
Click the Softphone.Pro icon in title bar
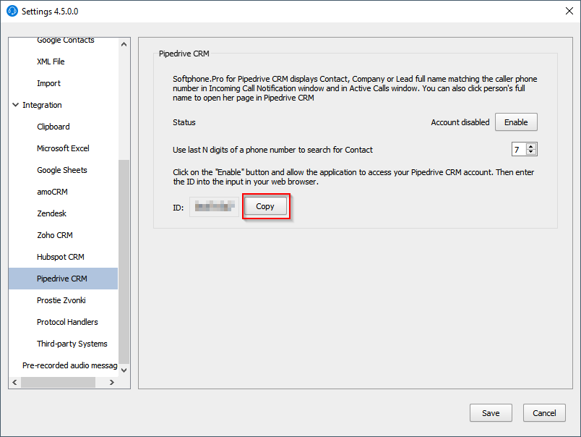pyautogui.click(x=10, y=11)
